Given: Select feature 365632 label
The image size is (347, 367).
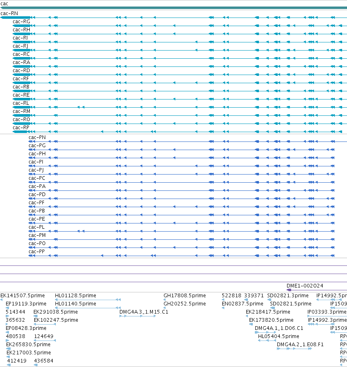Looking at the screenshot, I should 15,320.
